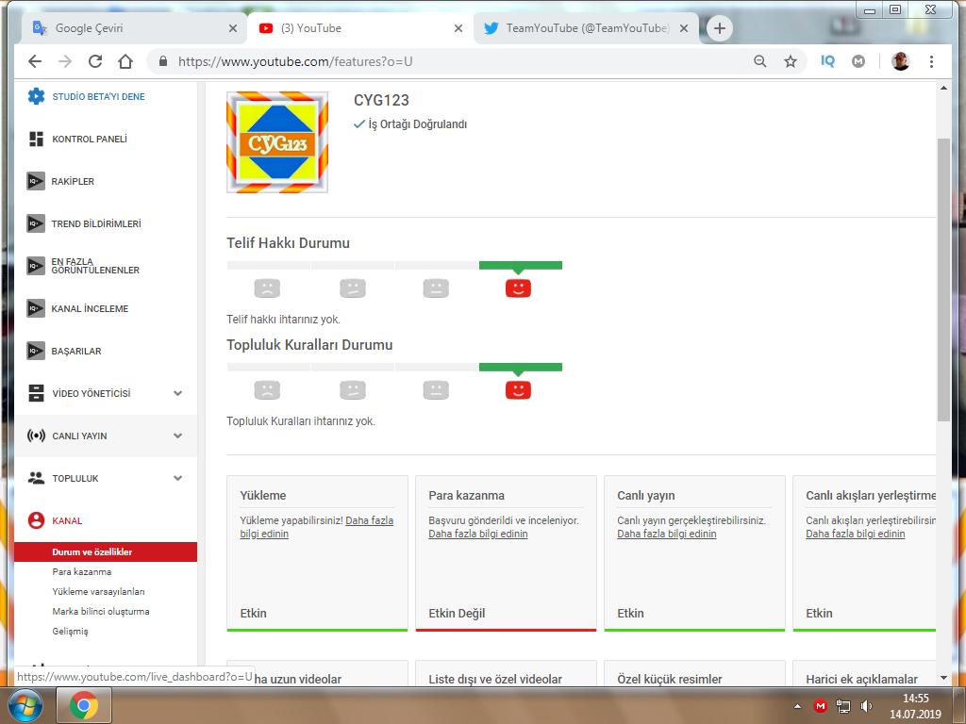The image size is (966, 724).
Task: Open Para kazanma sidebar item
Action: 82,572
